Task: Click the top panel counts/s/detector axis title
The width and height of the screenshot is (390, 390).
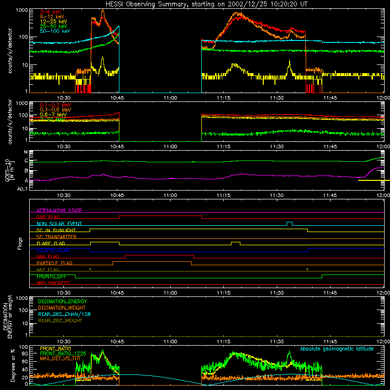Action: pos(10,51)
